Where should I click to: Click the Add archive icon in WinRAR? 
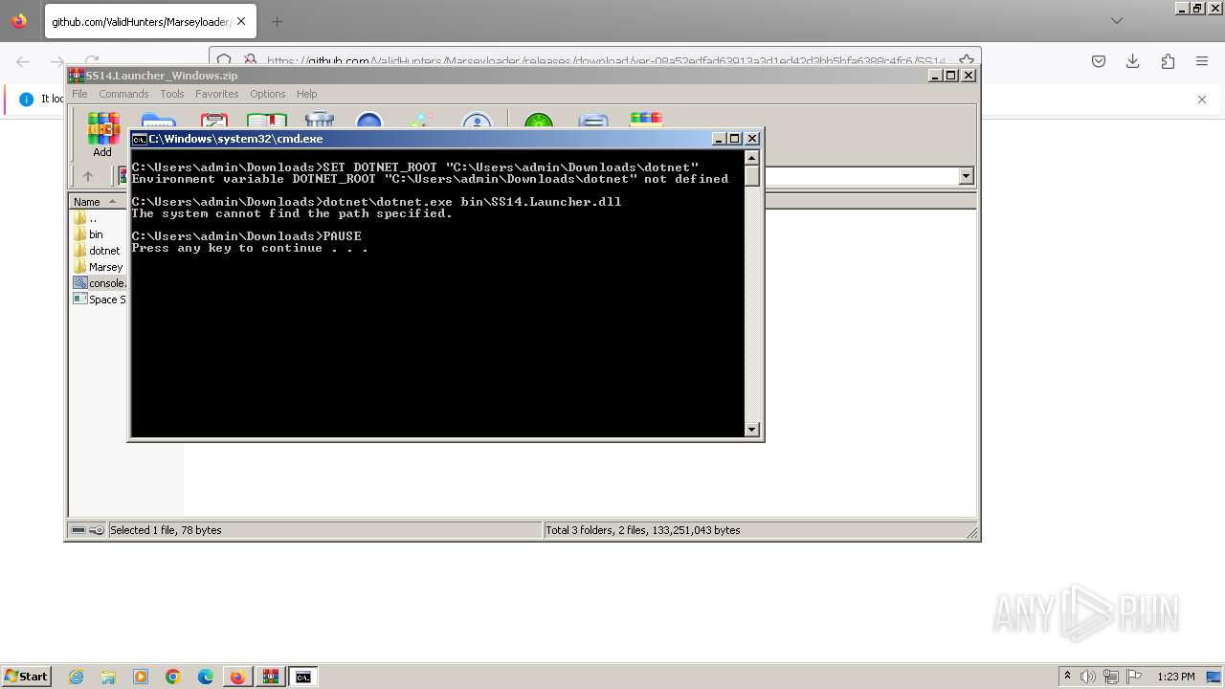point(102,134)
